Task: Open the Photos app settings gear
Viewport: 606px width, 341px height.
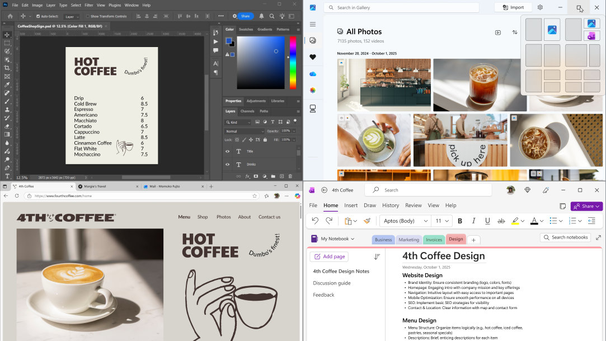Action: pyautogui.click(x=539, y=7)
